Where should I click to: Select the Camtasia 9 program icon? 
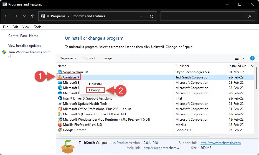(60, 77)
